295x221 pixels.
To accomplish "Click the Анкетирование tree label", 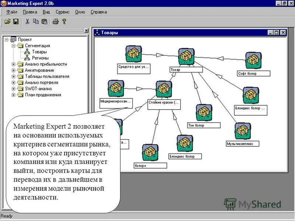I will pos(39,70).
